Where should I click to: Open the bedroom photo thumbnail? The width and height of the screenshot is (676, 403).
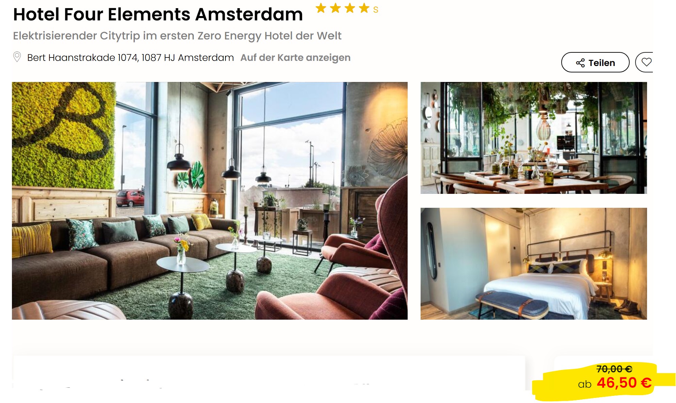click(534, 264)
